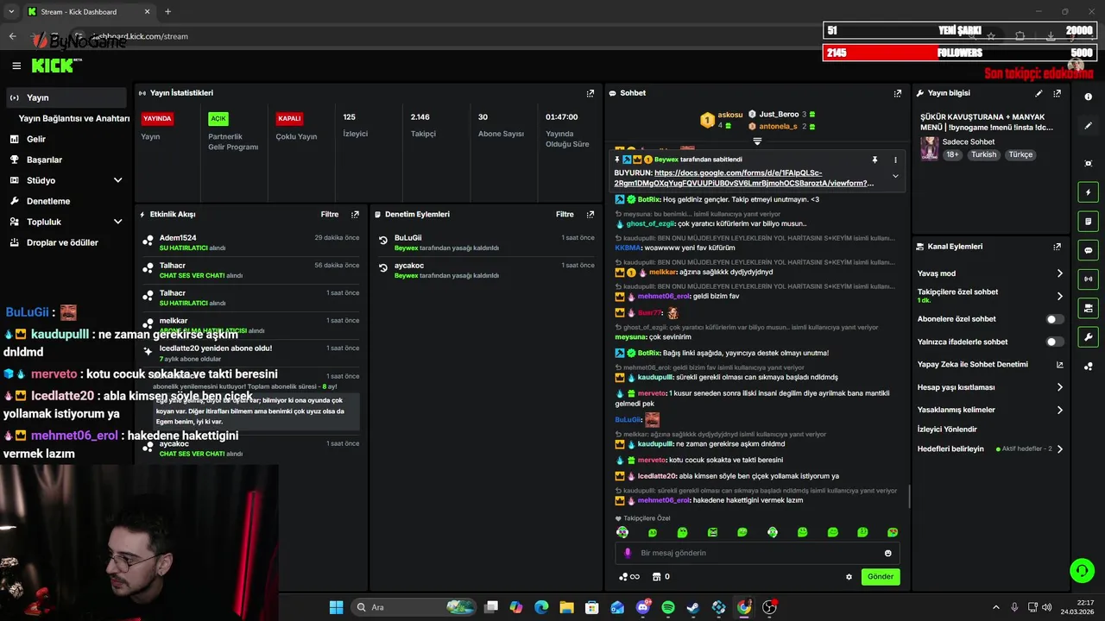
Task: Open Yasaklanmış kelimeler arrow
Action: [x=1060, y=410]
